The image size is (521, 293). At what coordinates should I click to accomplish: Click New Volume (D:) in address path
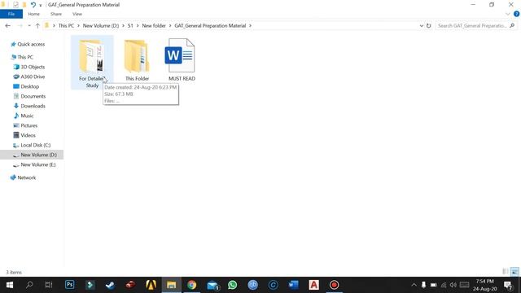click(101, 25)
